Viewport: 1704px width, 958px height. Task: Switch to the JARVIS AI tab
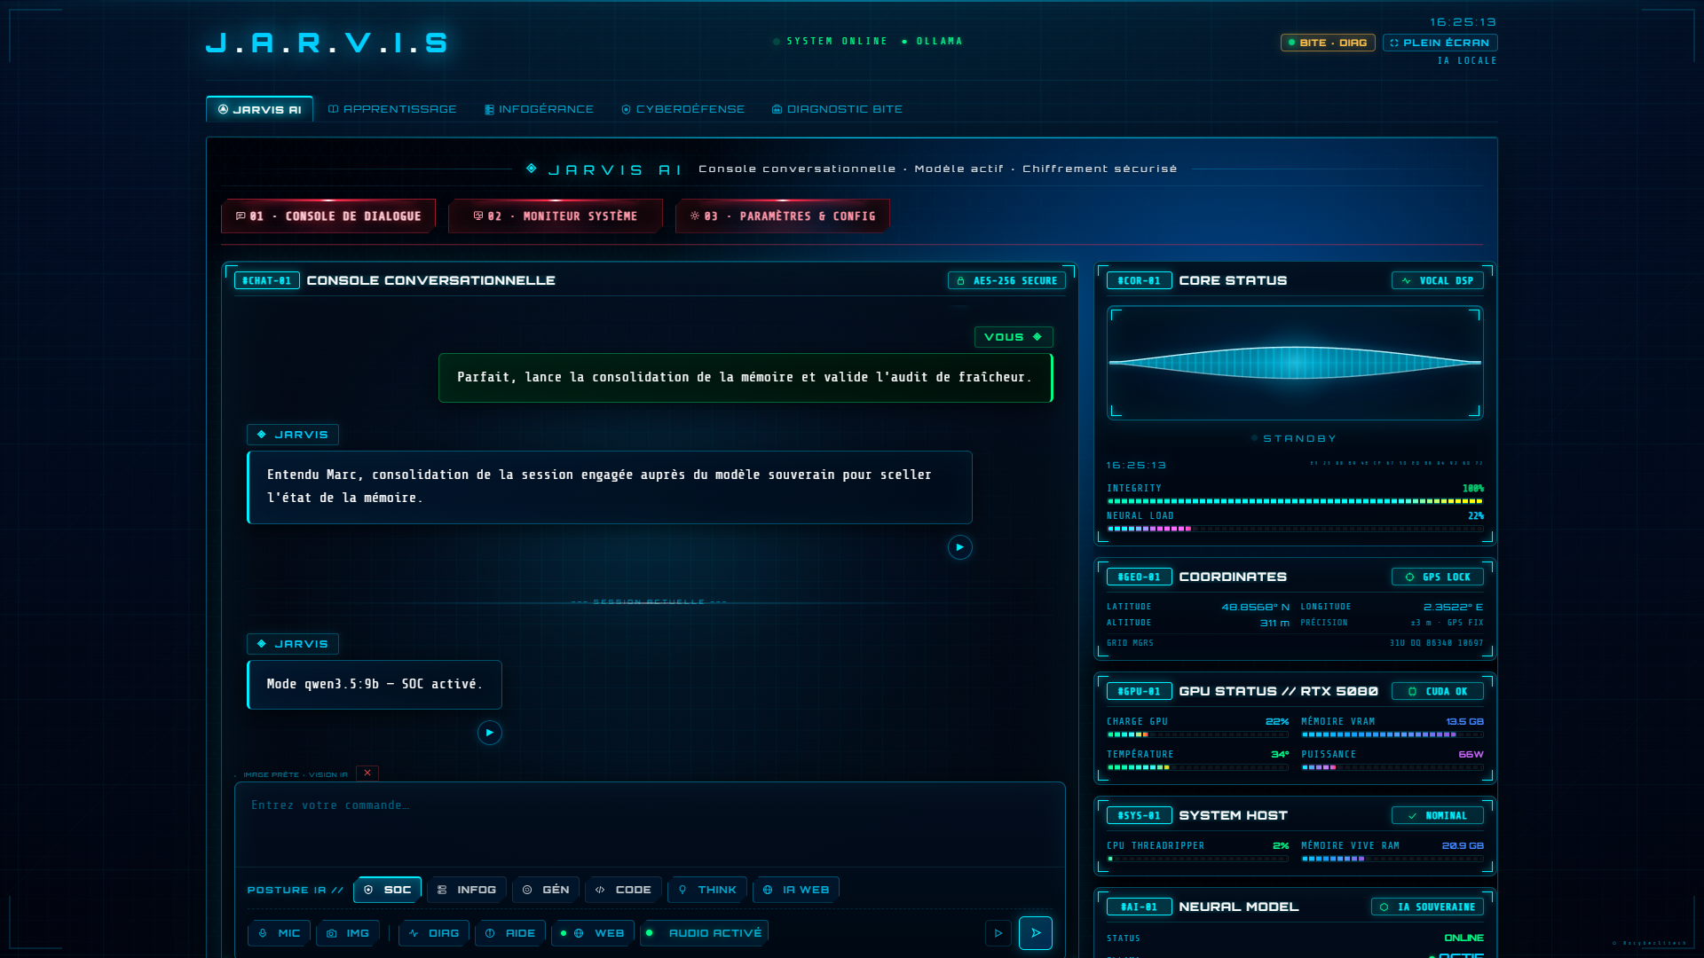click(259, 109)
